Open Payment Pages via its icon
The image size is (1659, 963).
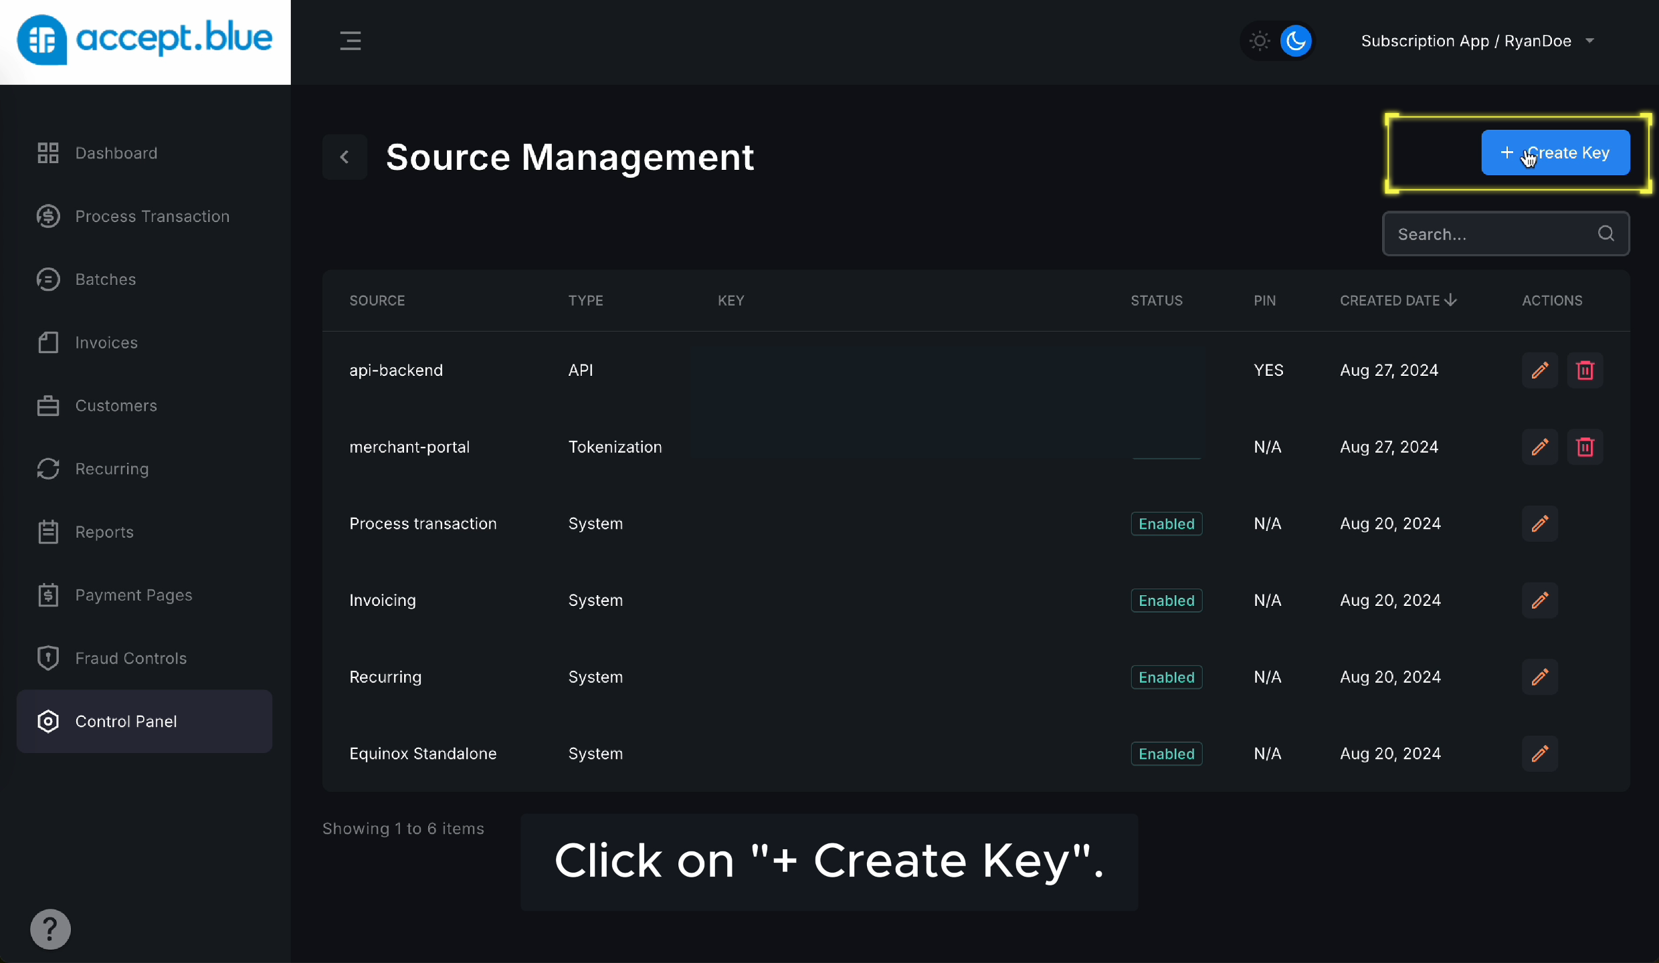pyautogui.click(x=47, y=595)
